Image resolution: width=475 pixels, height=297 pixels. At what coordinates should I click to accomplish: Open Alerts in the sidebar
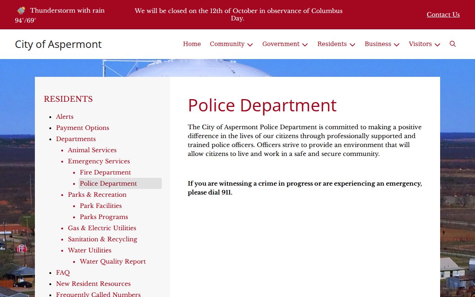(65, 117)
